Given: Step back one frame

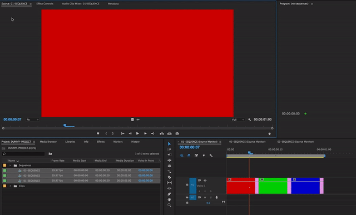Looking at the screenshot, I should [x=130, y=133].
